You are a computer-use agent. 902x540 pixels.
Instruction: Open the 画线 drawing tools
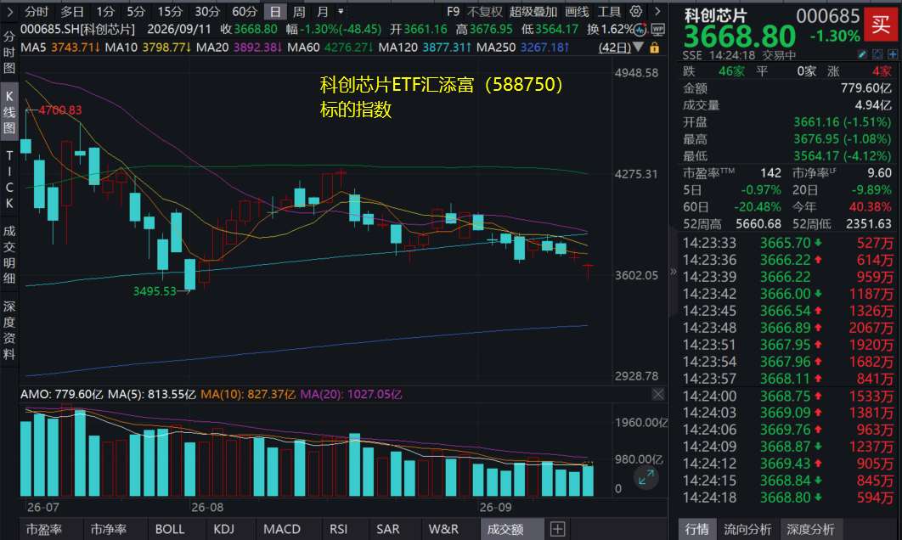(577, 12)
